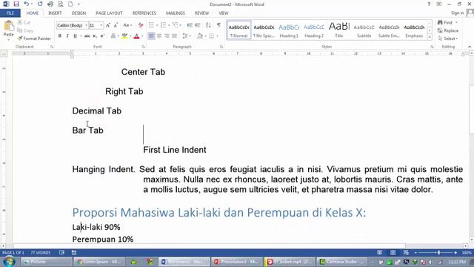Increase font size with Grow Font
This screenshot has width=474, height=267.
108,25
